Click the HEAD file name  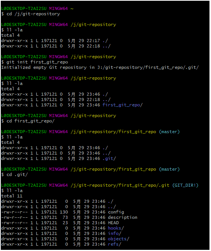point(113,223)
